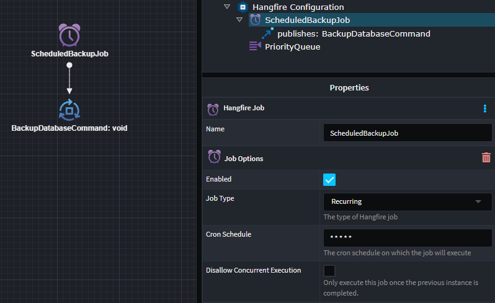This screenshot has width=495, height=303.
Task: Click the BackupDatabaseCommand node icon on canvas
Action: (x=69, y=110)
